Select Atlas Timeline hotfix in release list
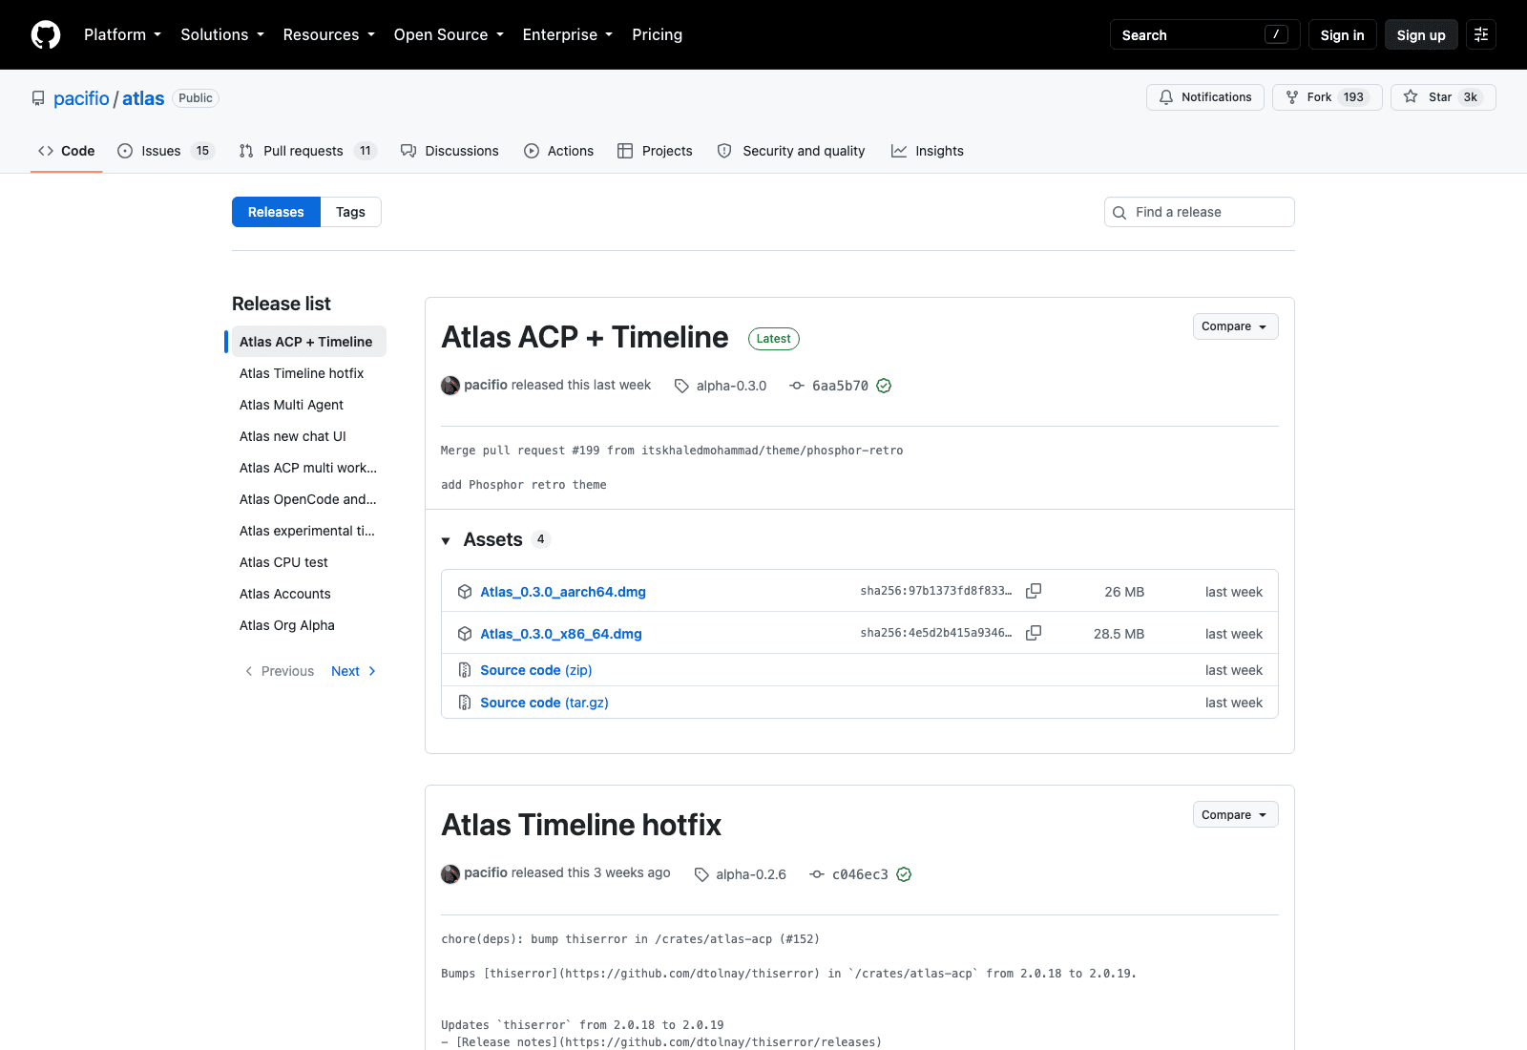 pyautogui.click(x=309, y=373)
